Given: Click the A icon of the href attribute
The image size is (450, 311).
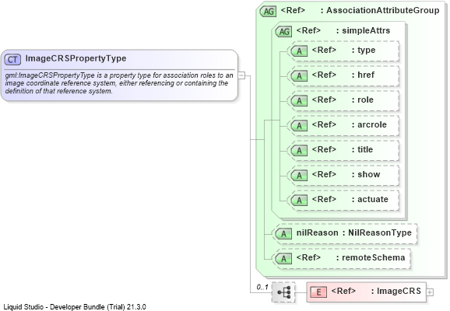Looking at the screenshot, I should (299, 76).
